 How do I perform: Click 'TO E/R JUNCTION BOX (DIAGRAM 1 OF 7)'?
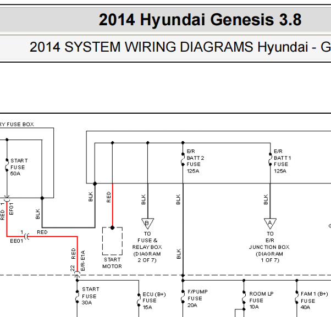pyautogui.click(x=269, y=247)
